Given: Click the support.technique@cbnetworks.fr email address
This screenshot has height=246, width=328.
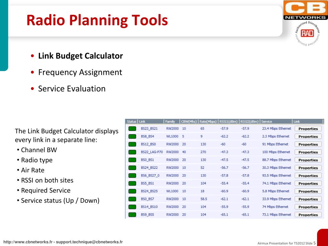Looking at the screenshot, I should pos(89,242).
